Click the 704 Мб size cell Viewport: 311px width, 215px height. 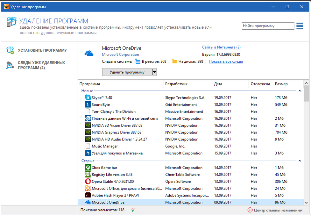281,133
